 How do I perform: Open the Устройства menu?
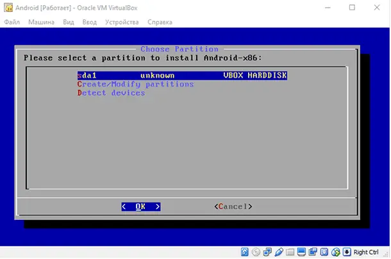pos(121,22)
